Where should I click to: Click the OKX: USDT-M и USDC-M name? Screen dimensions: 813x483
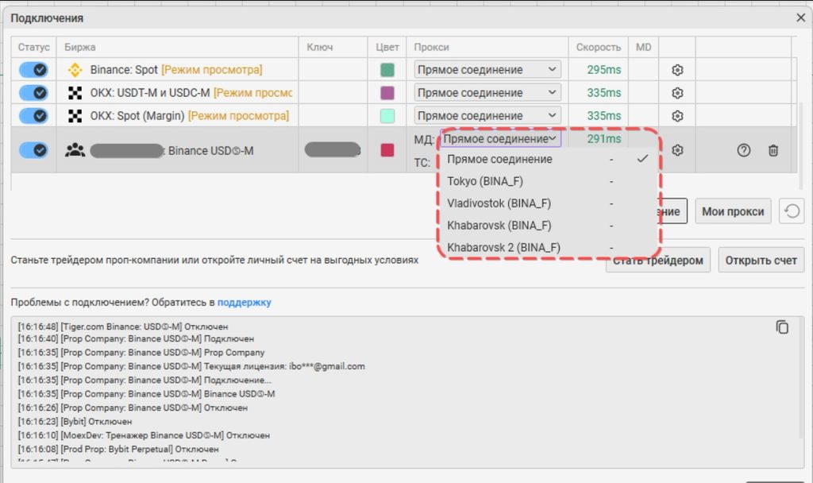pyautogui.click(x=150, y=93)
